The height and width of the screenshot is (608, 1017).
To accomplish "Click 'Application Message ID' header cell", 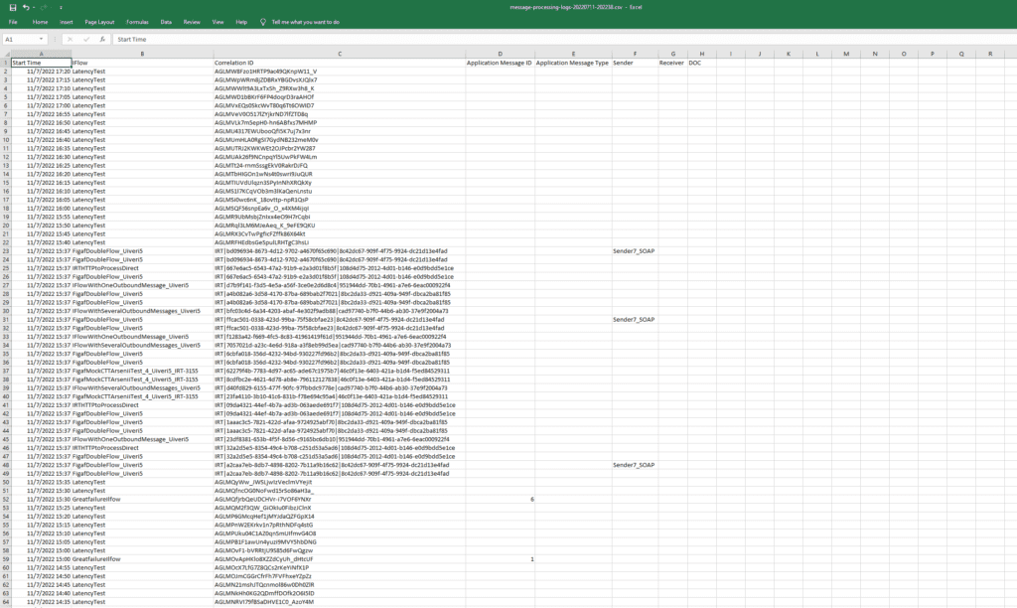I will [x=500, y=63].
